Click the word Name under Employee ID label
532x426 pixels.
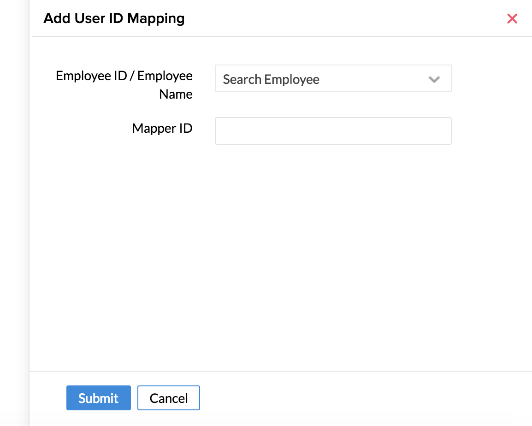[x=176, y=94]
